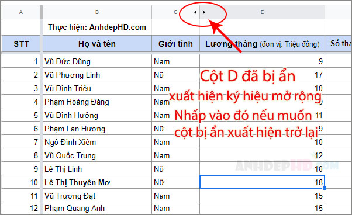The height and width of the screenshot is (215, 352).
Task: Select column C header
Action: click(175, 12)
